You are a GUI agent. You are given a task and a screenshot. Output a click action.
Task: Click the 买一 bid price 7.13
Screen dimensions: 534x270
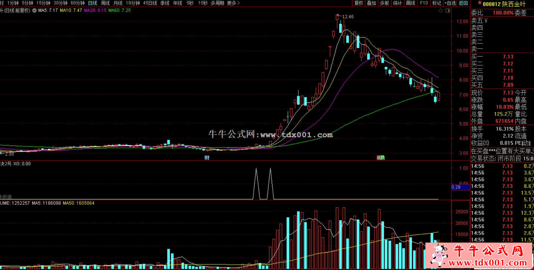pos(508,57)
